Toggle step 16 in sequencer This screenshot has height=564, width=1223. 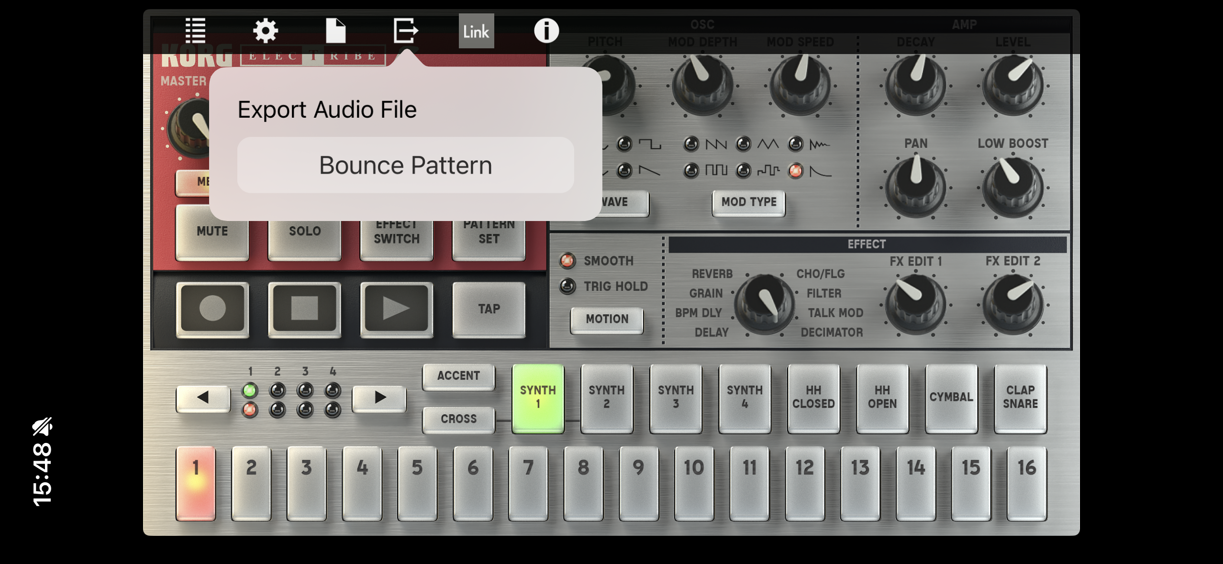(1026, 484)
